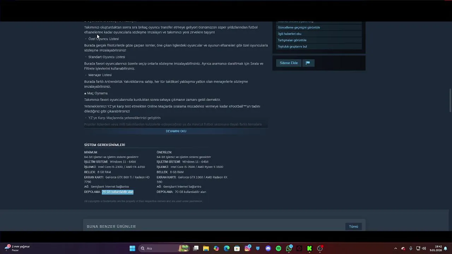Open Discord from the taskbar
The image size is (452, 254).
(x=268, y=248)
